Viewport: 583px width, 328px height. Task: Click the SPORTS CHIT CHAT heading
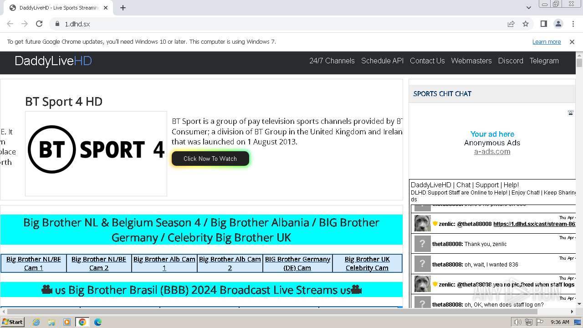[x=442, y=94]
